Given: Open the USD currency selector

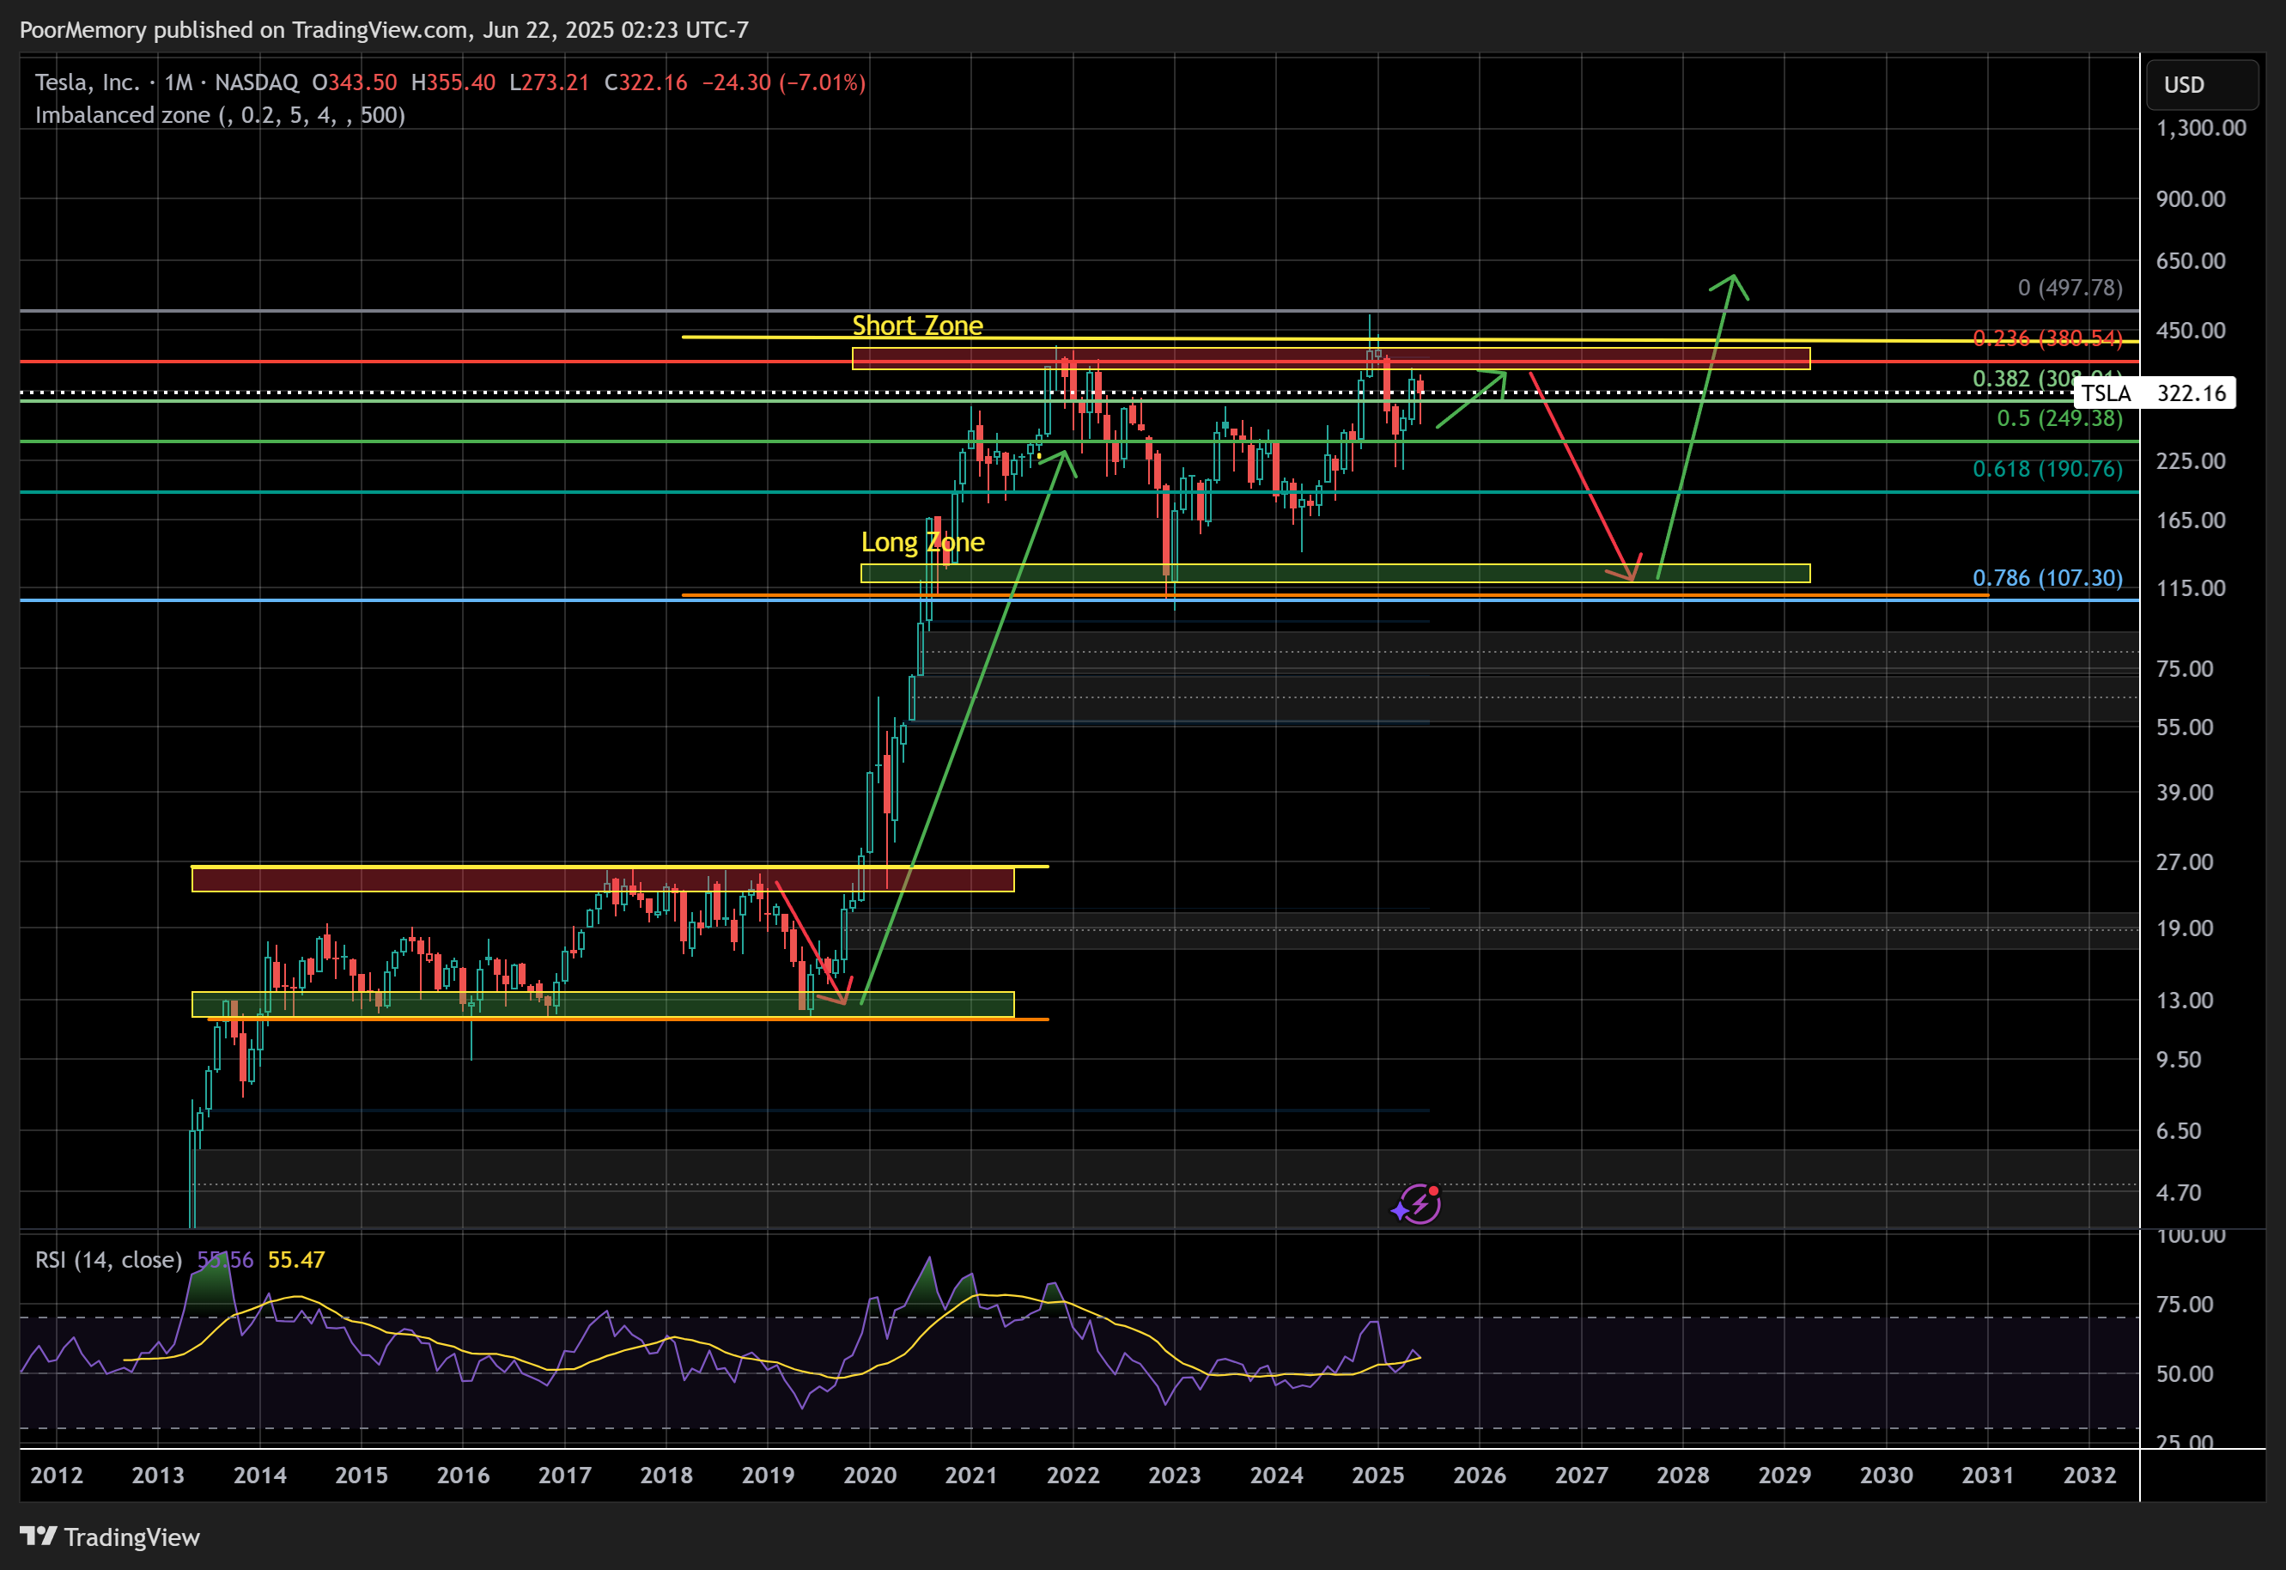Looking at the screenshot, I should tap(2201, 85).
